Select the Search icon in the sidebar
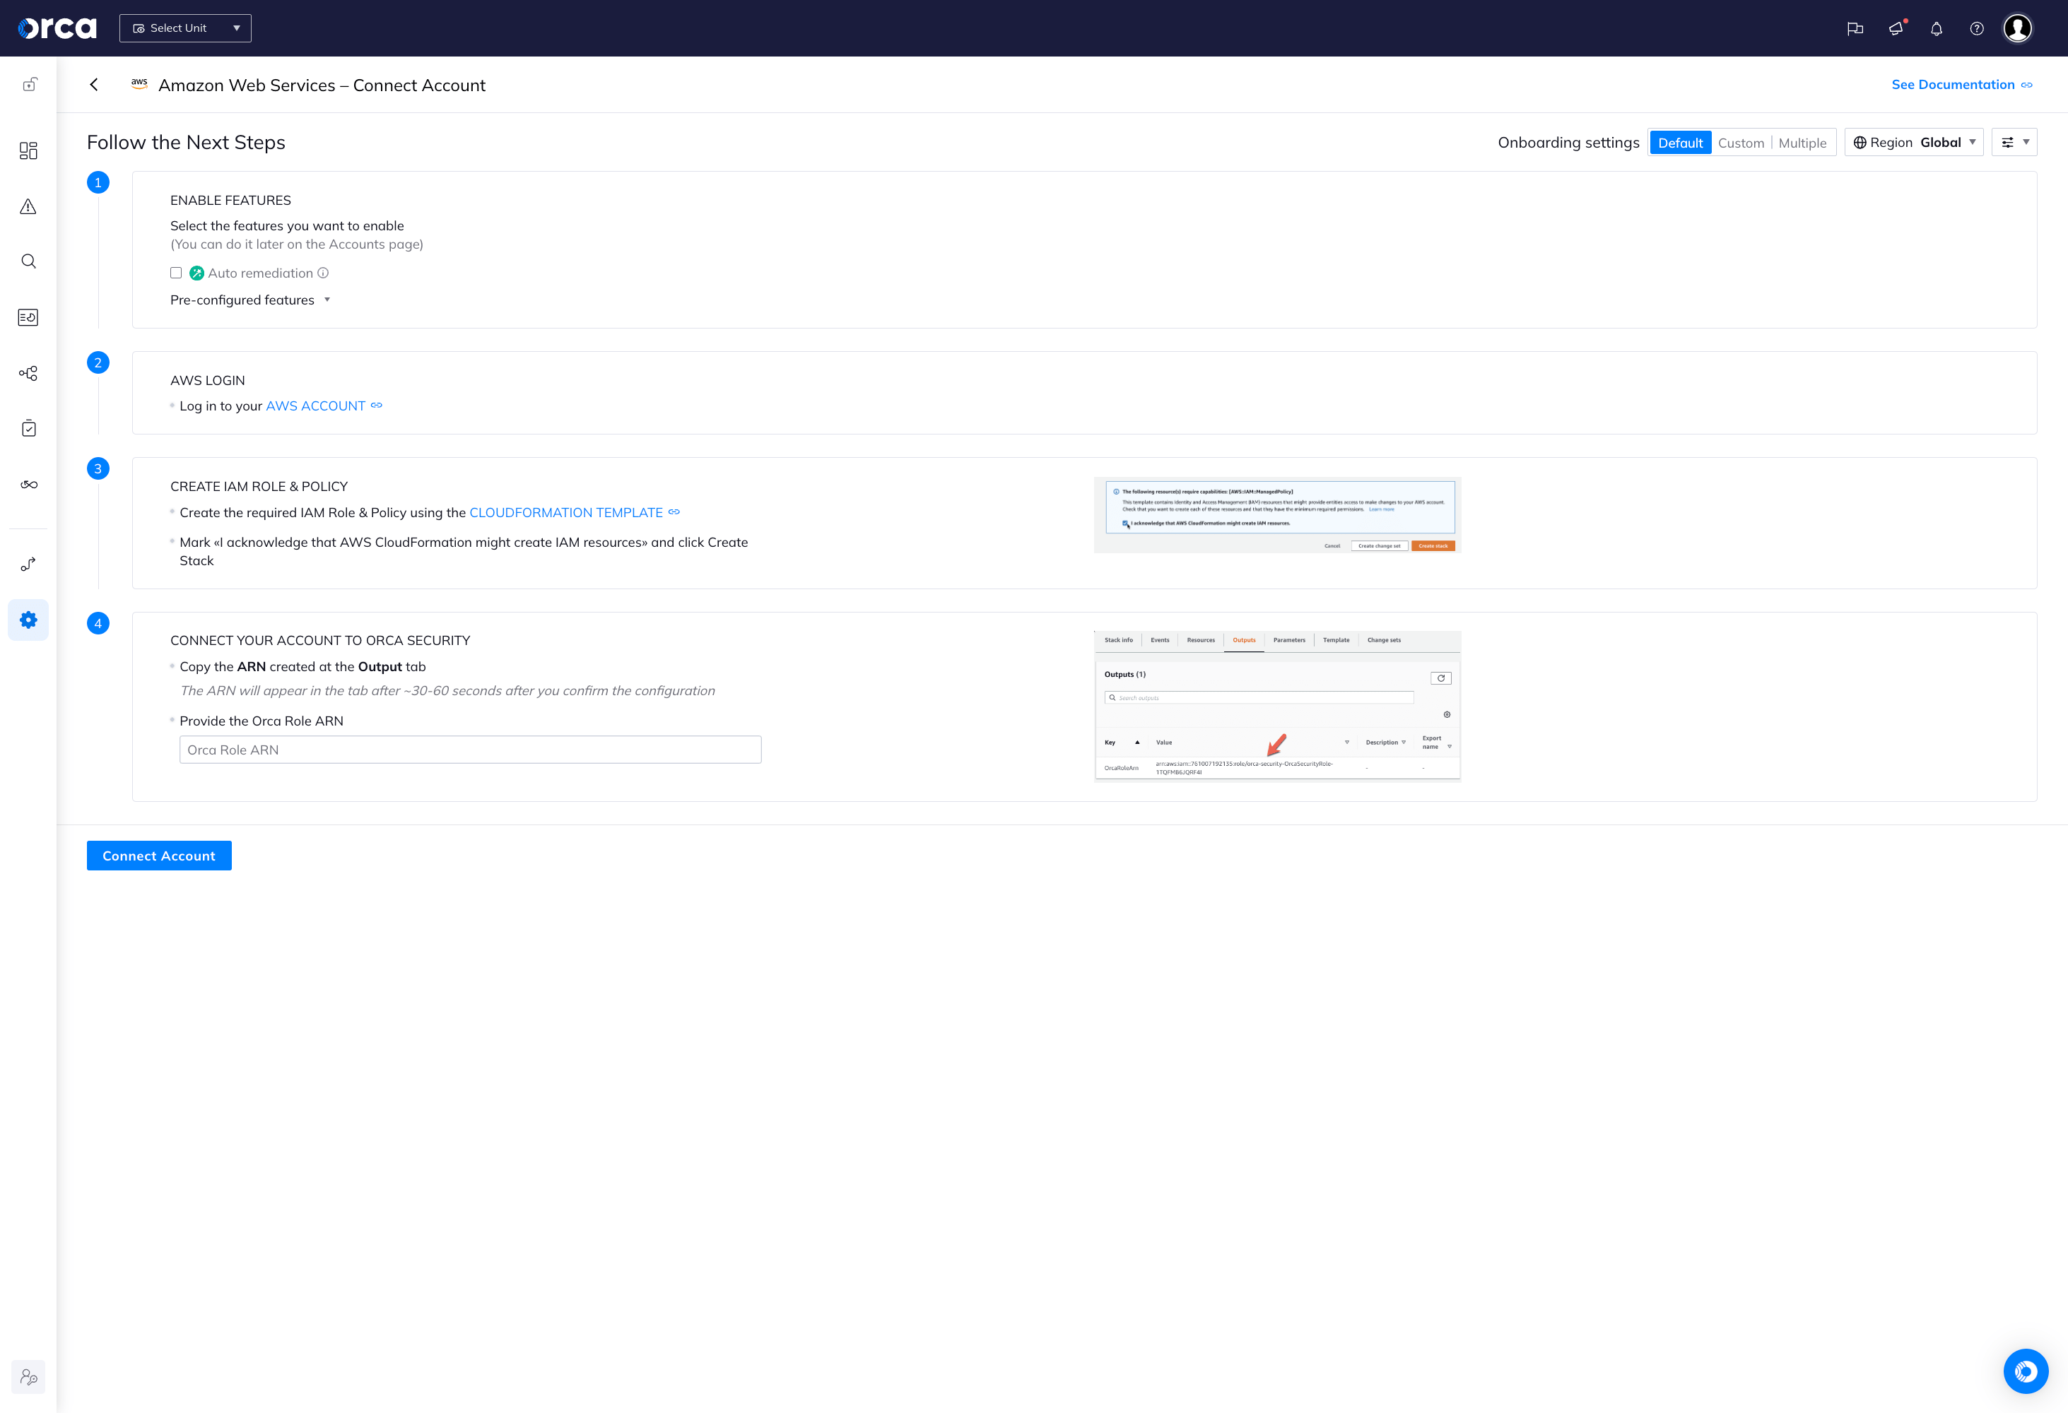2068x1413 pixels. click(x=28, y=261)
